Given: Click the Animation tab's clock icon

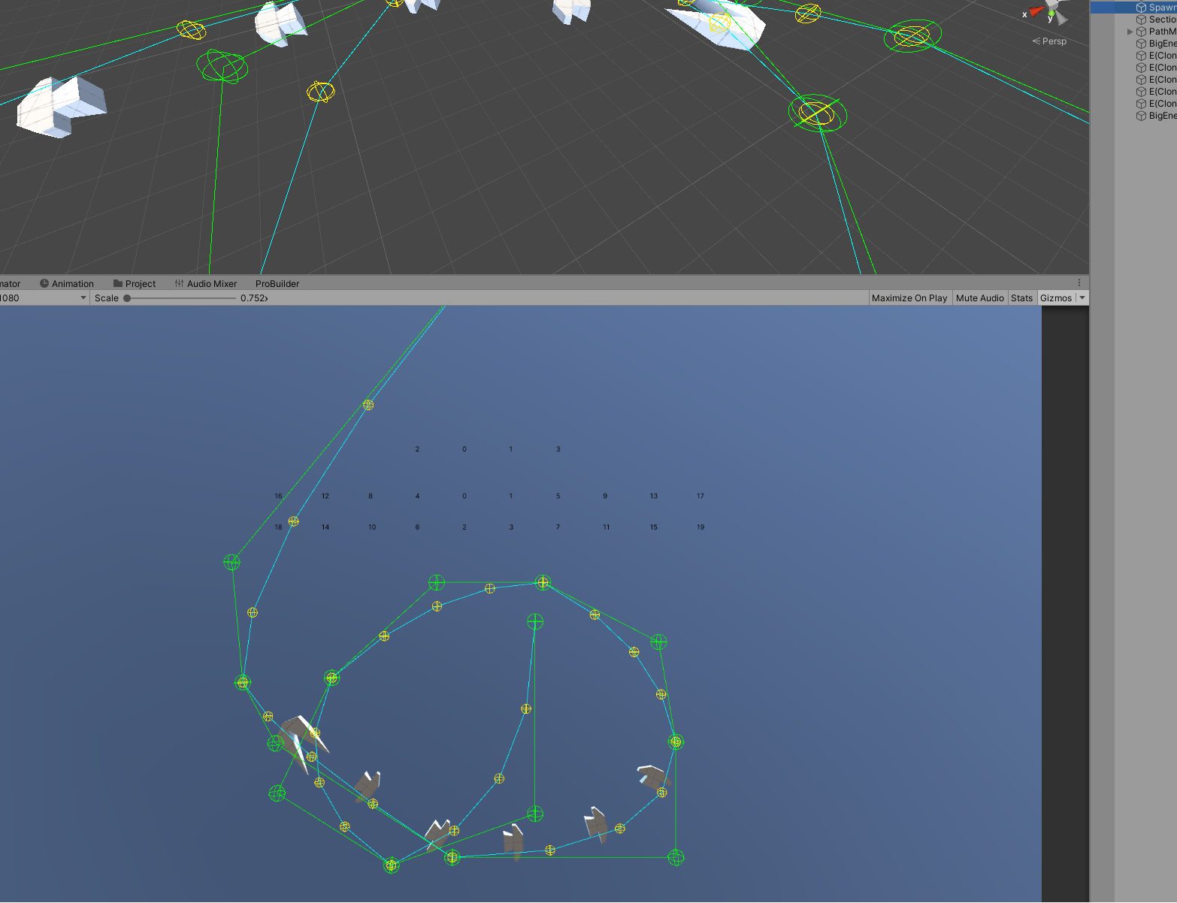Looking at the screenshot, I should click(x=45, y=283).
